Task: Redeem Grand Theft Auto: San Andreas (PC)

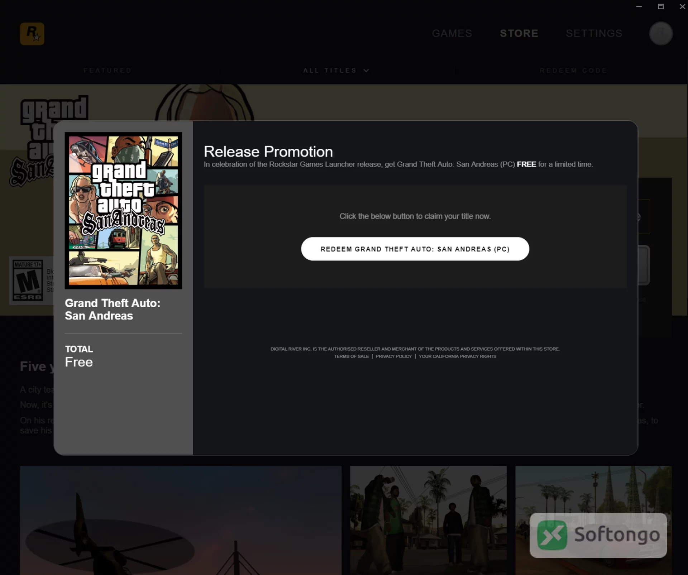Action: (x=415, y=249)
